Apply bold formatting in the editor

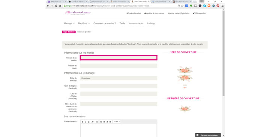coord(83,122)
